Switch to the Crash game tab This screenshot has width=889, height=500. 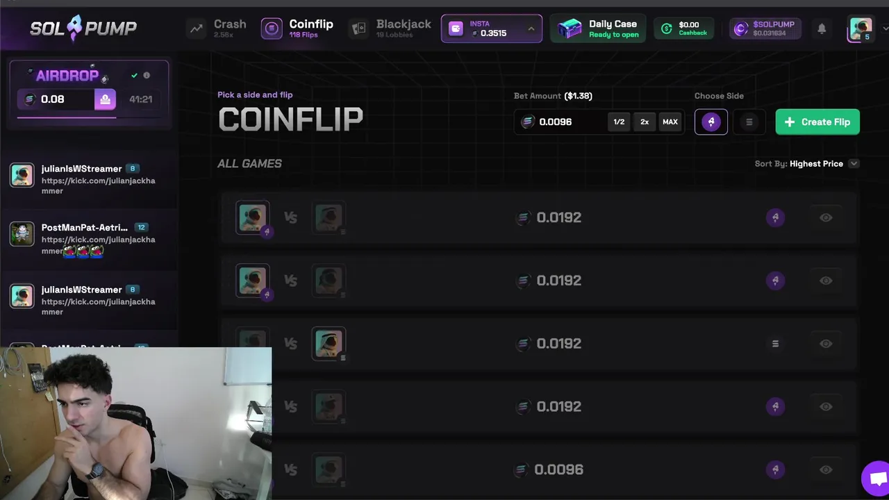(x=217, y=28)
